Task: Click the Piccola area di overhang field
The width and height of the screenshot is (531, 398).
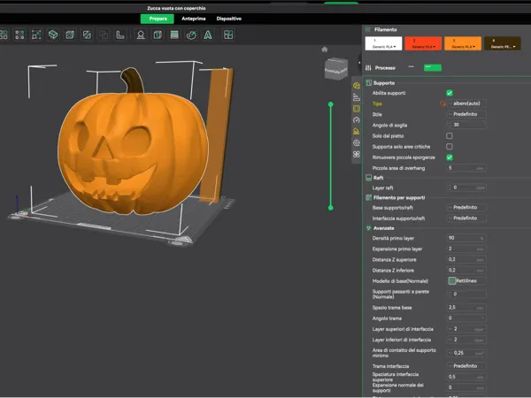Action: pyautogui.click(x=466, y=168)
